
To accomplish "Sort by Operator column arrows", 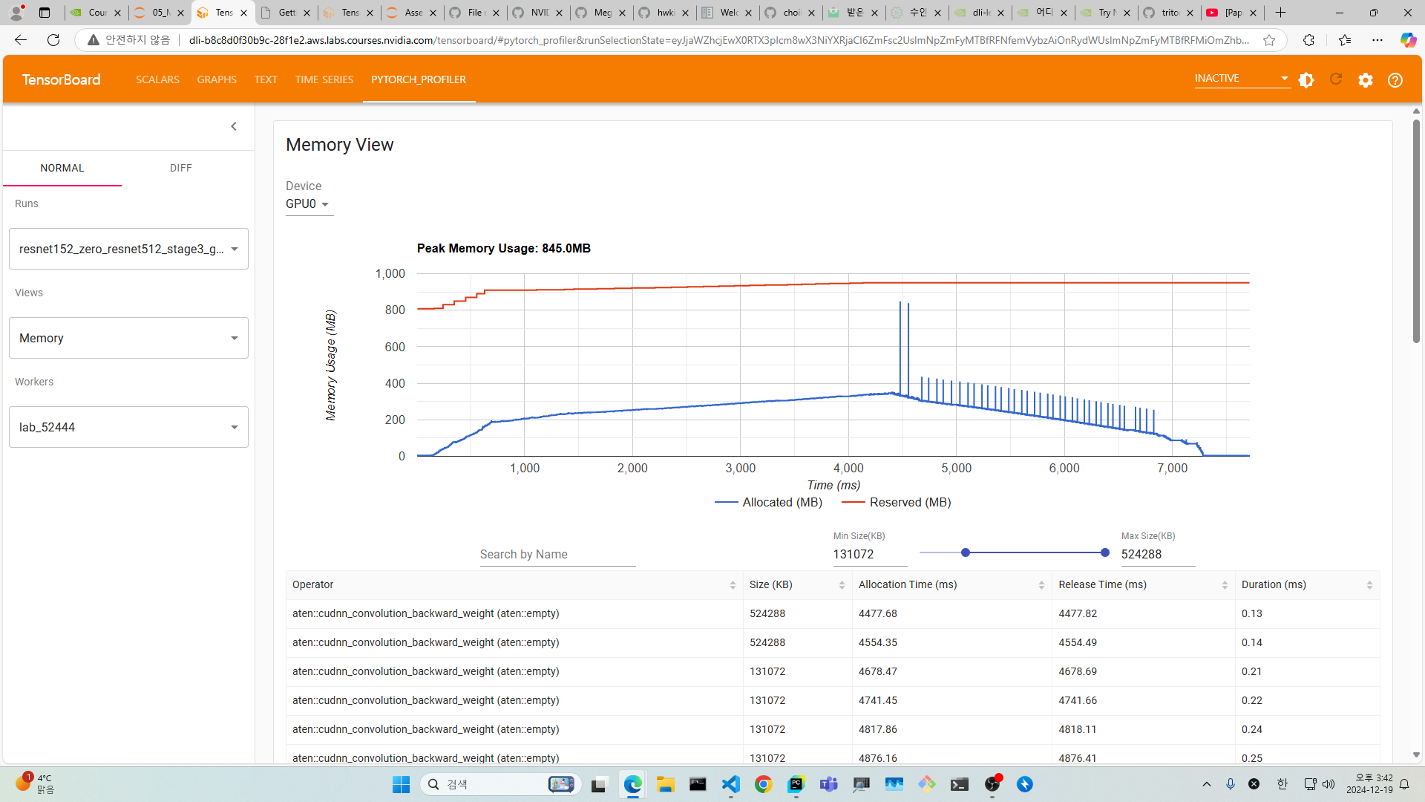I will point(733,585).
